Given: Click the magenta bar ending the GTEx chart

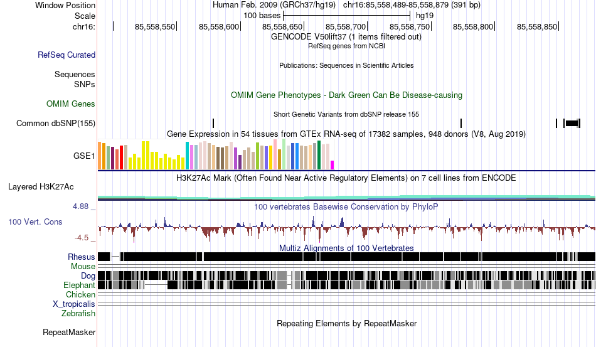Looking at the screenshot, I should point(333,165).
